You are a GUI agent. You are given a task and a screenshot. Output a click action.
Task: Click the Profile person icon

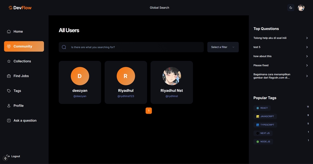click(x=9, y=106)
